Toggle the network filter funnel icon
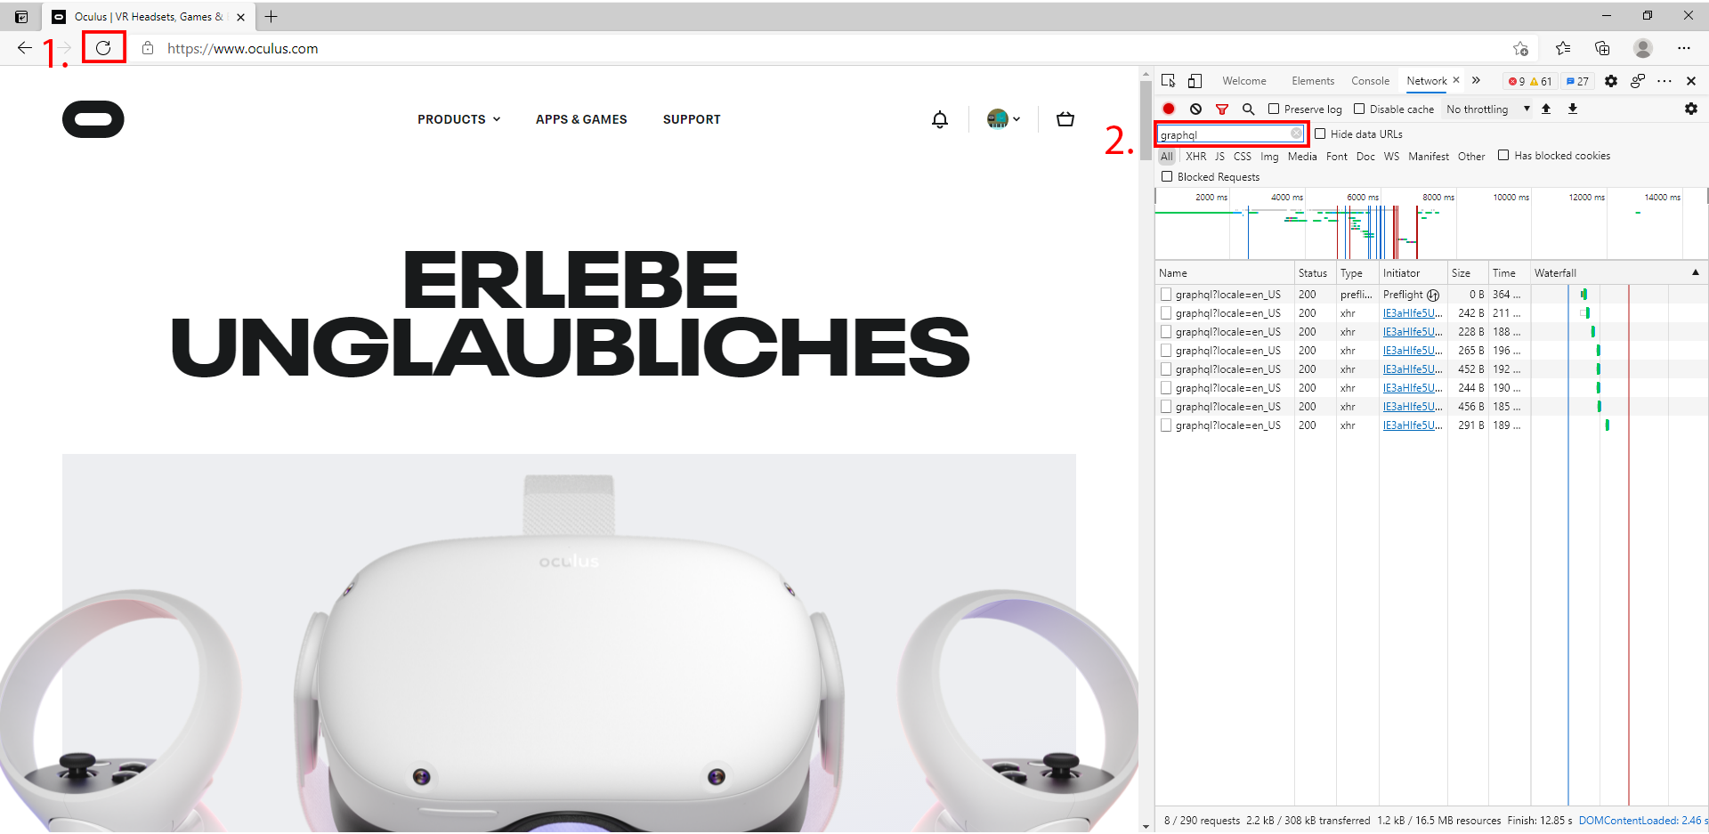The image size is (1709, 834). click(1222, 109)
